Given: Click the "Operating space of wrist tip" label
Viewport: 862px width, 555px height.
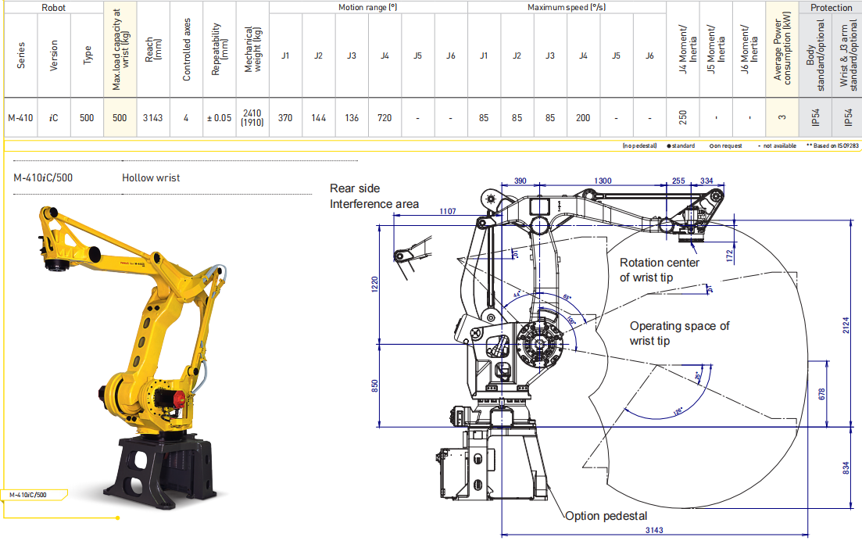Looking at the screenshot, I should click(x=679, y=333).
